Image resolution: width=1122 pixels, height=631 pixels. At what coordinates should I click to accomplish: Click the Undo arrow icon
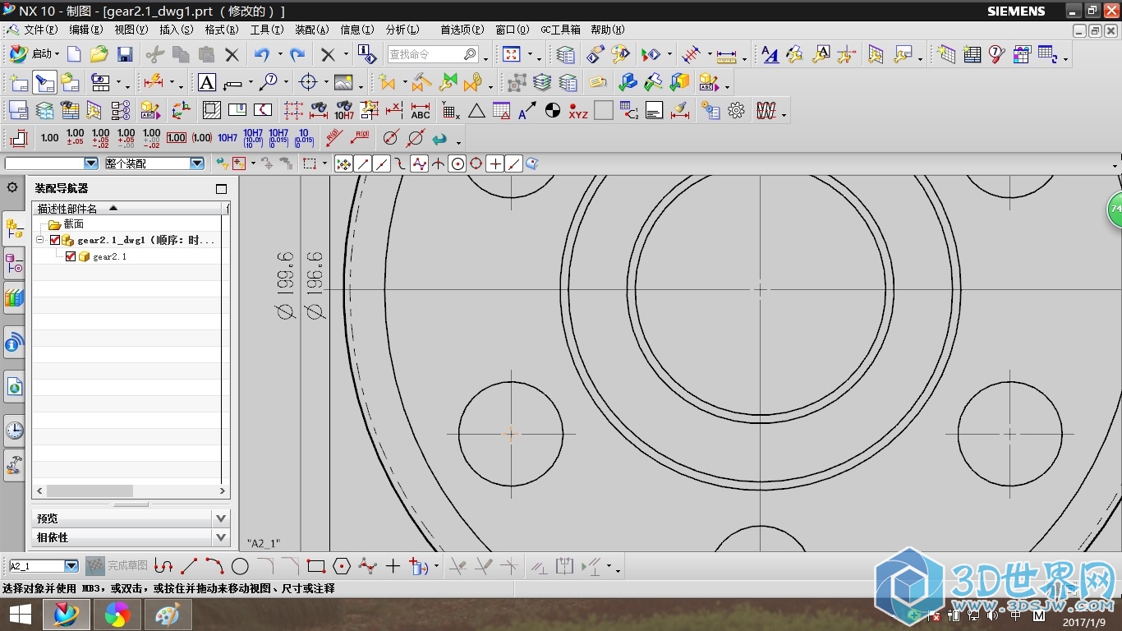coord(262,54)
